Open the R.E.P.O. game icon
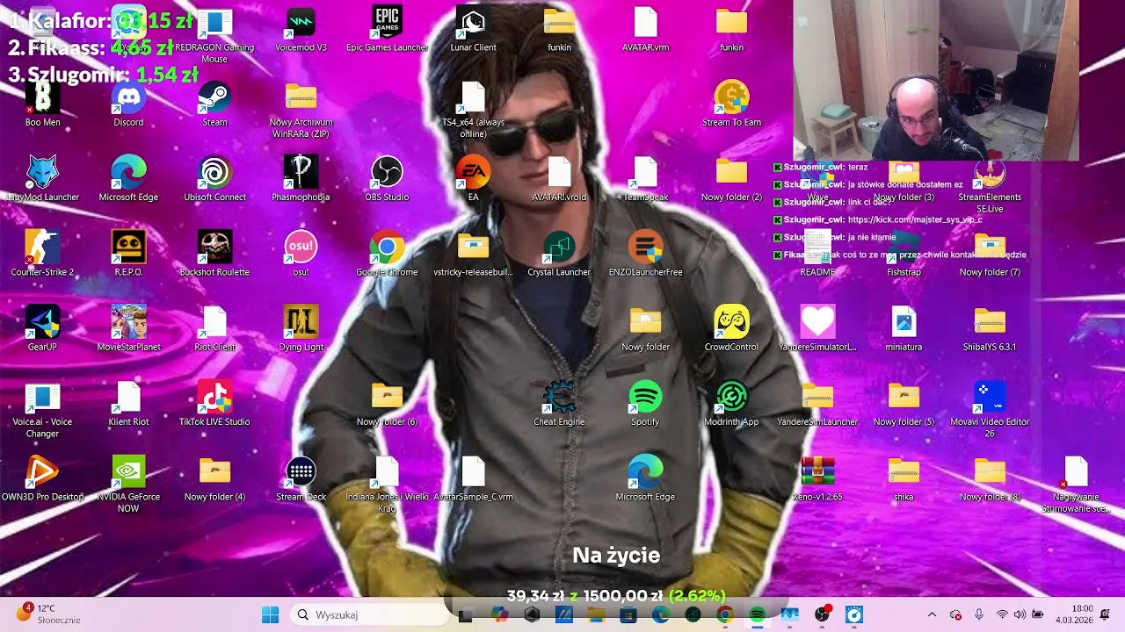The width and height of the screenshot is (1125, 632). [128, 255]
